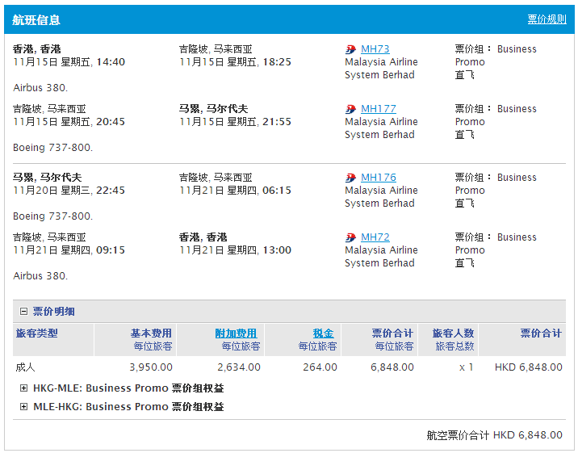578x453 pixels.
Task: Click the 税金 tax column link
Action: [x=323, y=333]
